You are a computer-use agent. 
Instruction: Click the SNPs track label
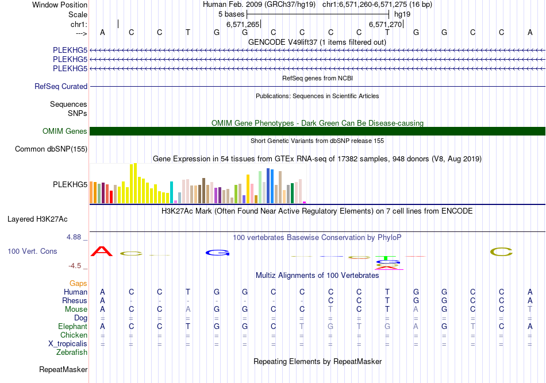pos(78,113)
